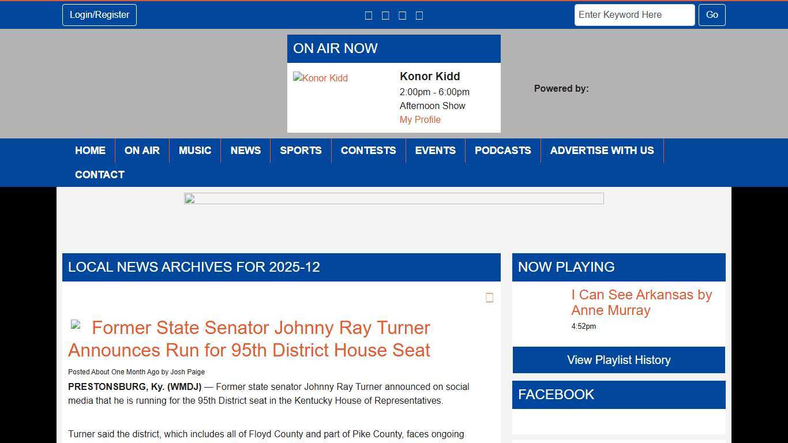
Task: Open the ON AIR section
Action: [142, 151]
